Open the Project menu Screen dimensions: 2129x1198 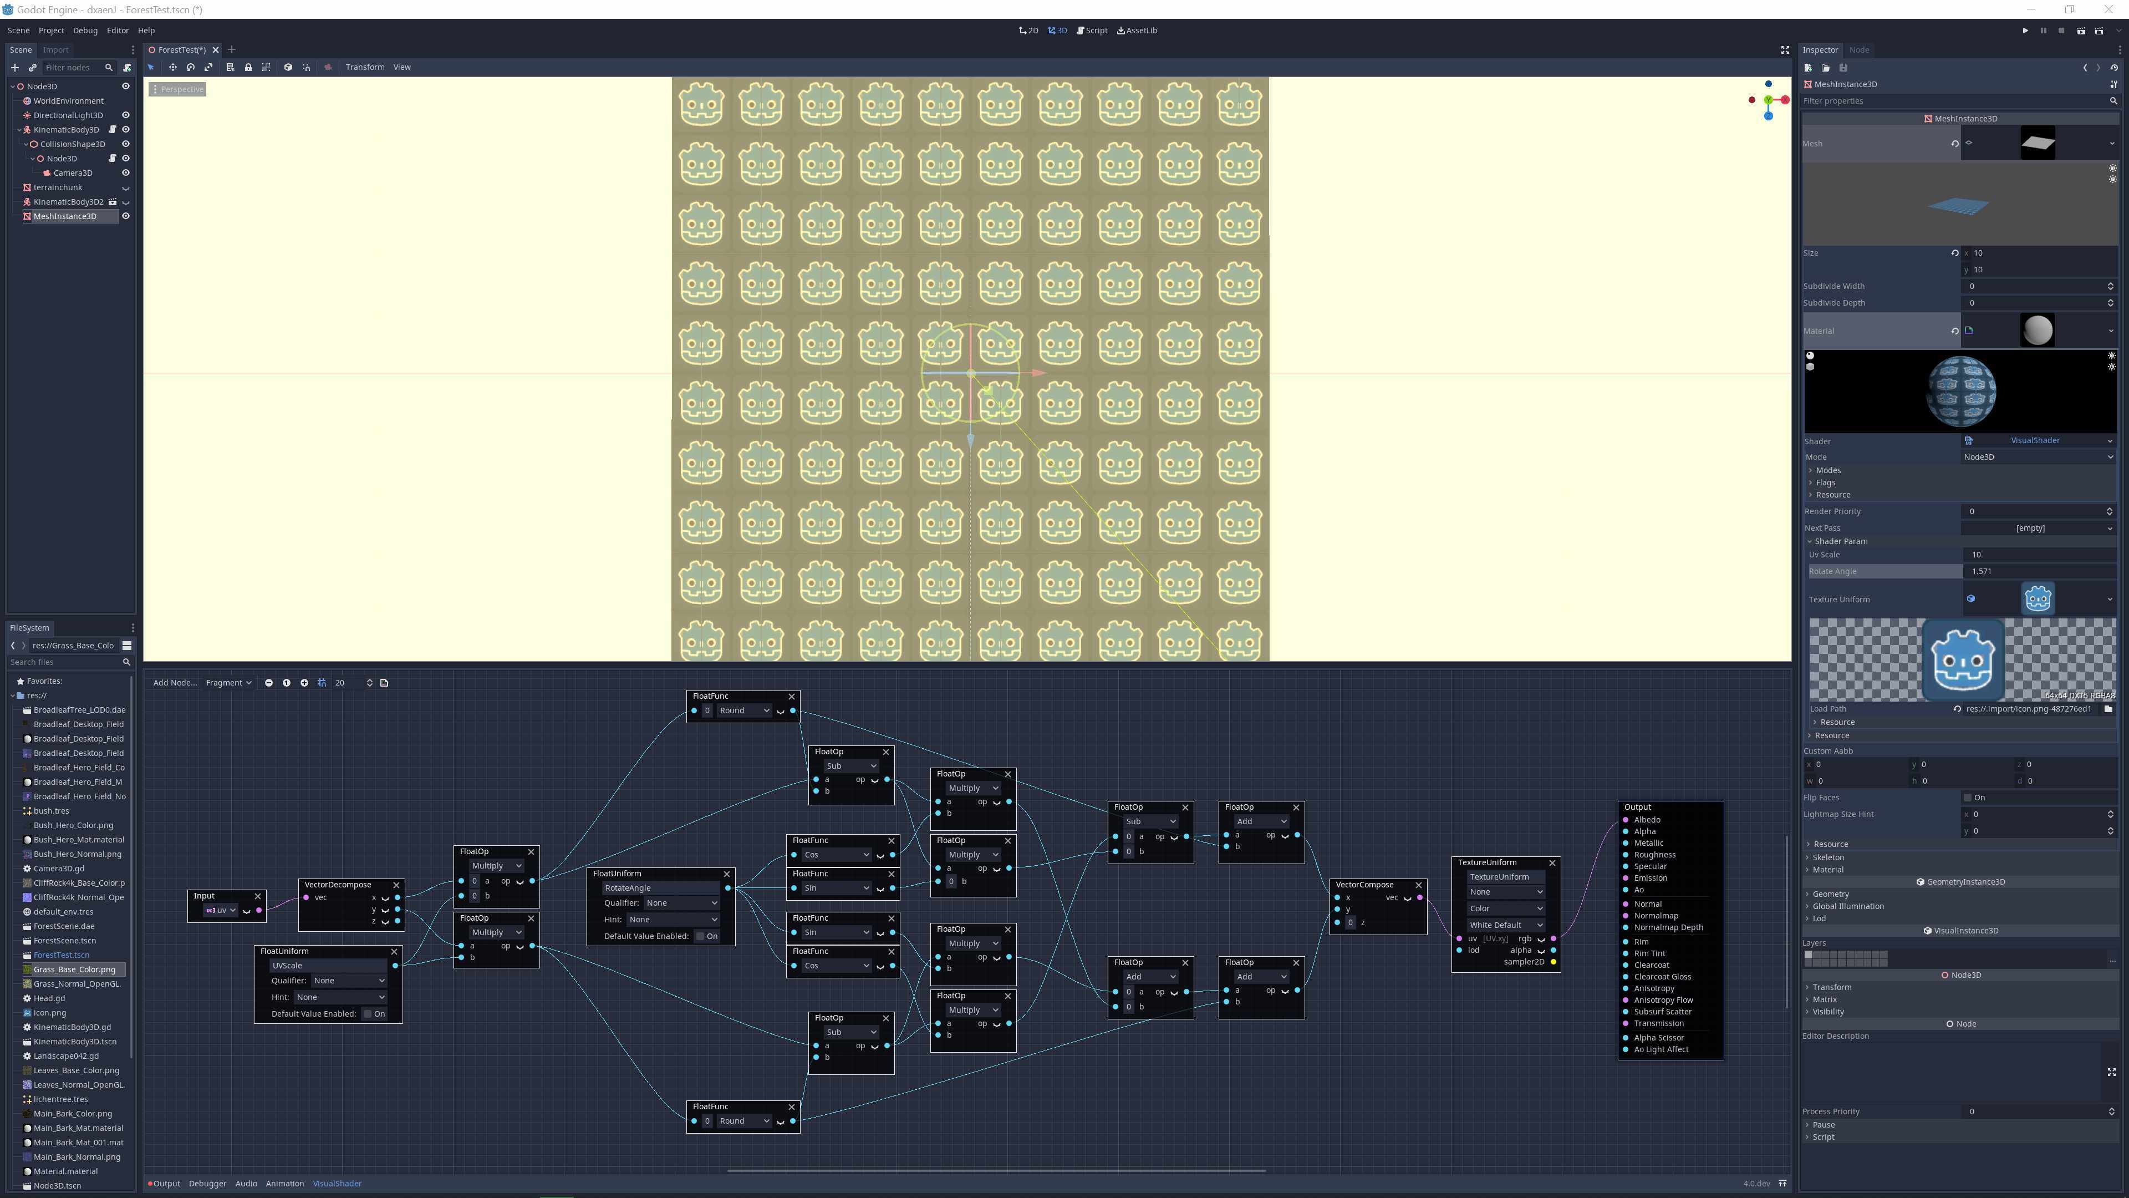pyautogui.click(x=50, y=30)
